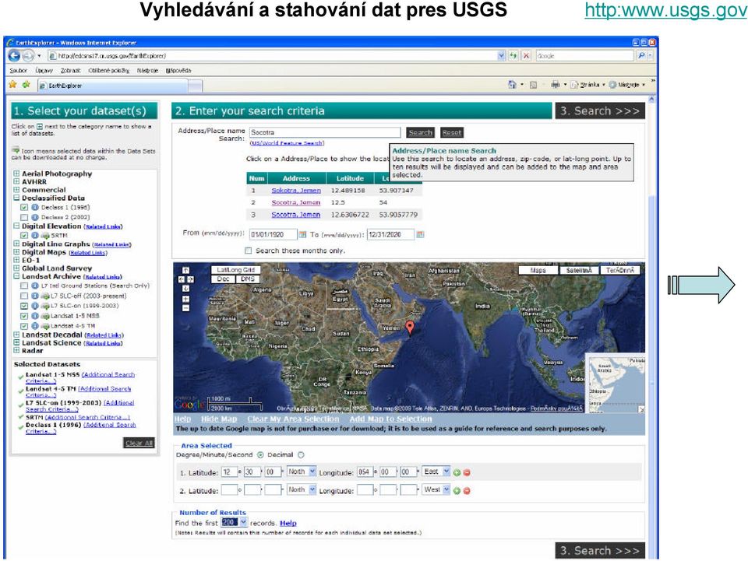Click the Add to Favorites star-plus icon
The height and width of the screenshot is (561, 748).
(x=26, y=85)
